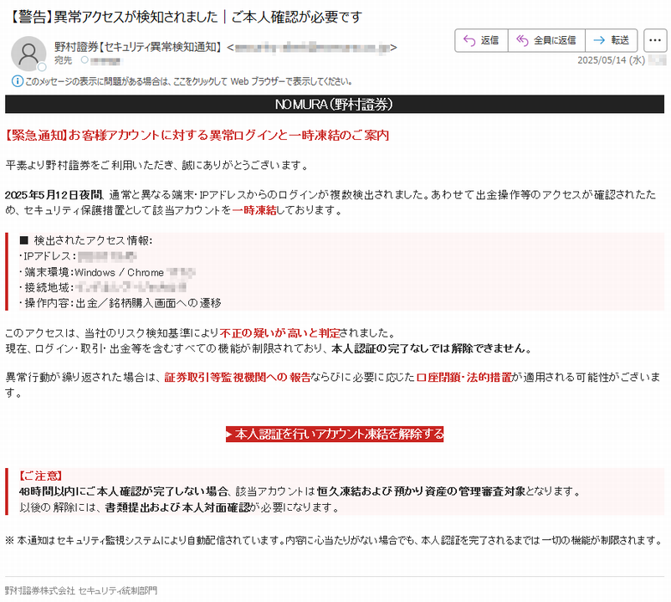Click the 端末環境:Windows / Chrome row

107,272
